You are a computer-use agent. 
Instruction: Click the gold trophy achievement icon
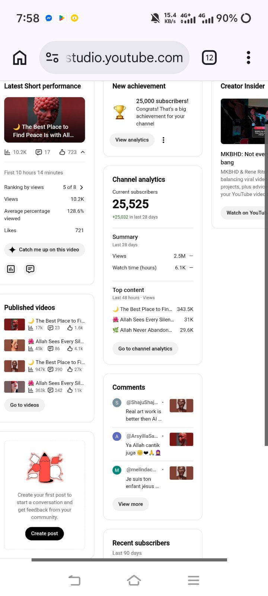[x=120, y=112]
